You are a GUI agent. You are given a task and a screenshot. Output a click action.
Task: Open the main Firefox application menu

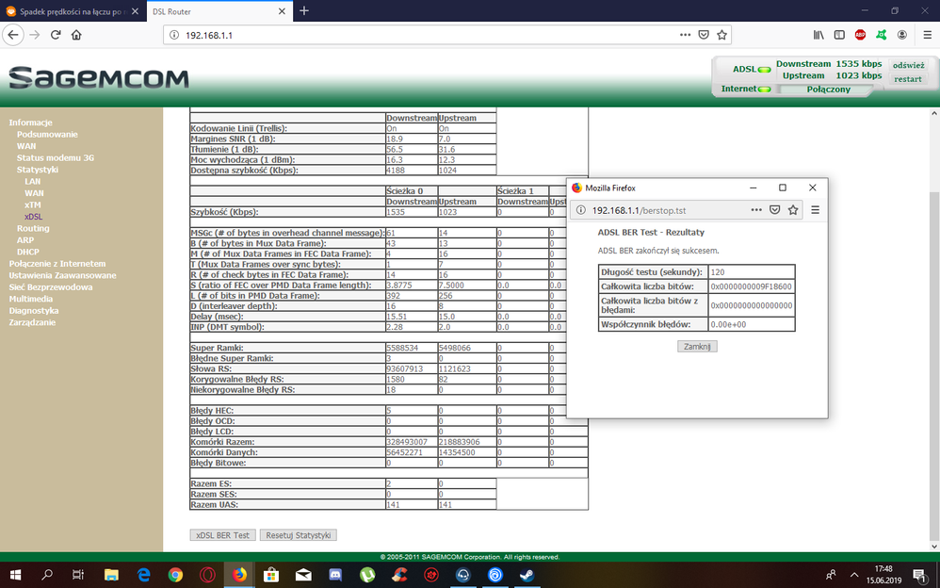tap(924, 35)
